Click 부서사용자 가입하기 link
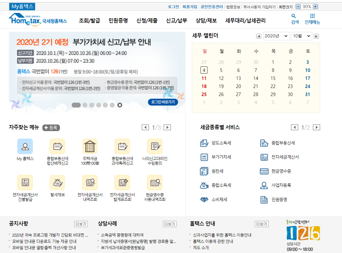 pyautogui.click(x=259, y=7)
